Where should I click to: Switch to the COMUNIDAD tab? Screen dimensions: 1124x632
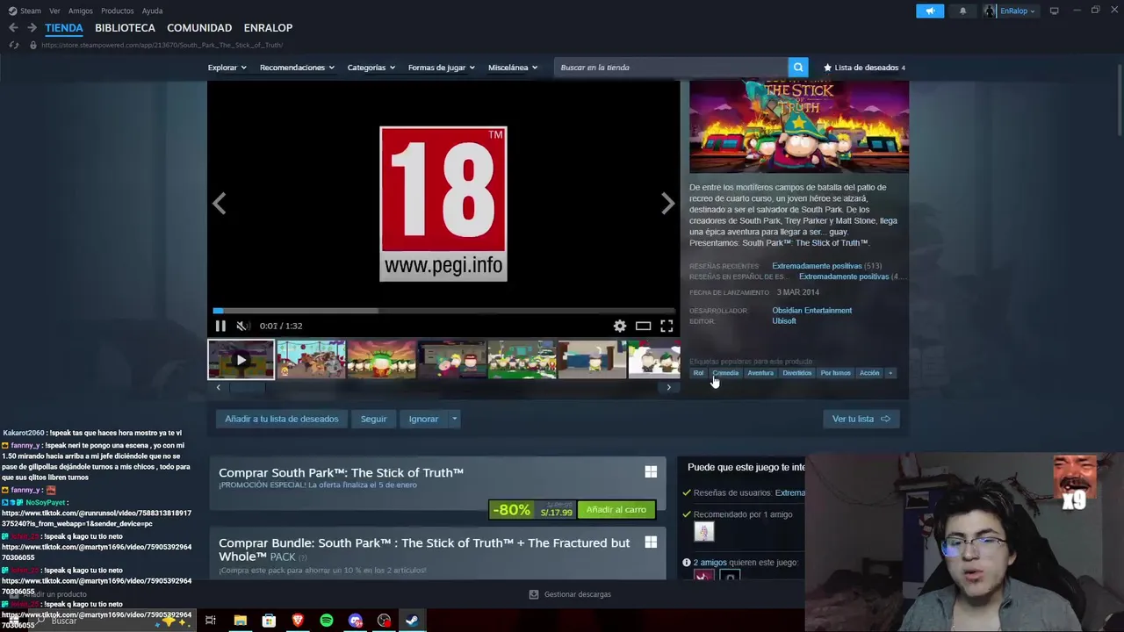click(x=199, y=28)
